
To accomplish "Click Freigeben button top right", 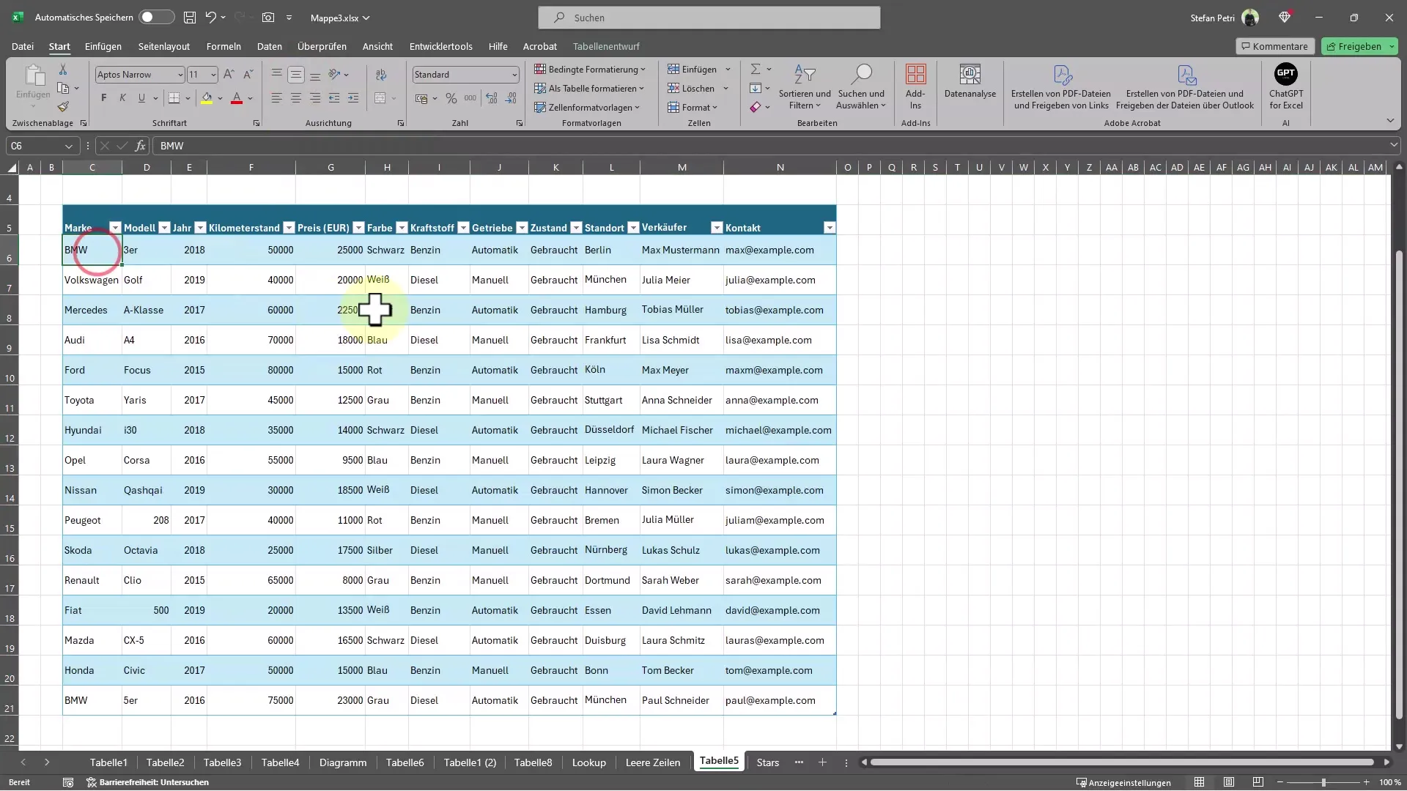I will click(1359, 45).
